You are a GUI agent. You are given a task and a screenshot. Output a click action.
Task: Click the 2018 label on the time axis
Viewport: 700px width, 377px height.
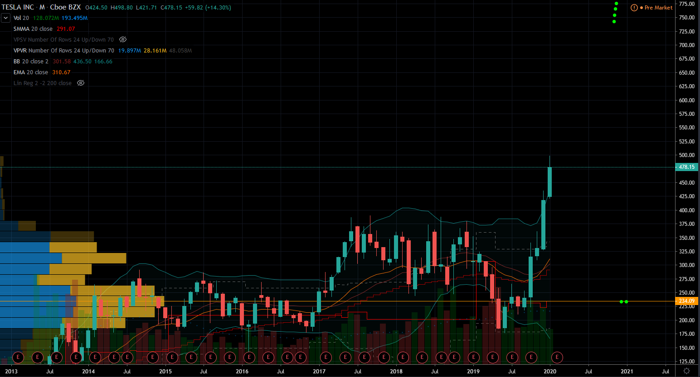pyautogui.click(x=396, y=372)
